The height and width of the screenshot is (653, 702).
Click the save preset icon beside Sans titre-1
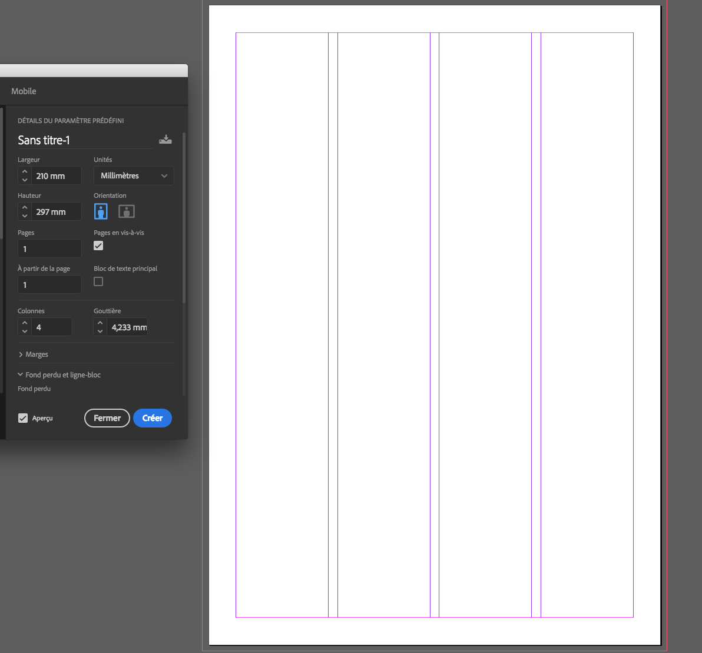point(165,140)
